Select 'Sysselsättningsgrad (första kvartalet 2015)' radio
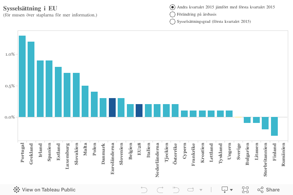The width and height of the screenshot is (293, 195). pos(173,22)
